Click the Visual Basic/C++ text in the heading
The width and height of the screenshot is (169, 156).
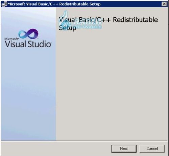[x=85, y=20]
